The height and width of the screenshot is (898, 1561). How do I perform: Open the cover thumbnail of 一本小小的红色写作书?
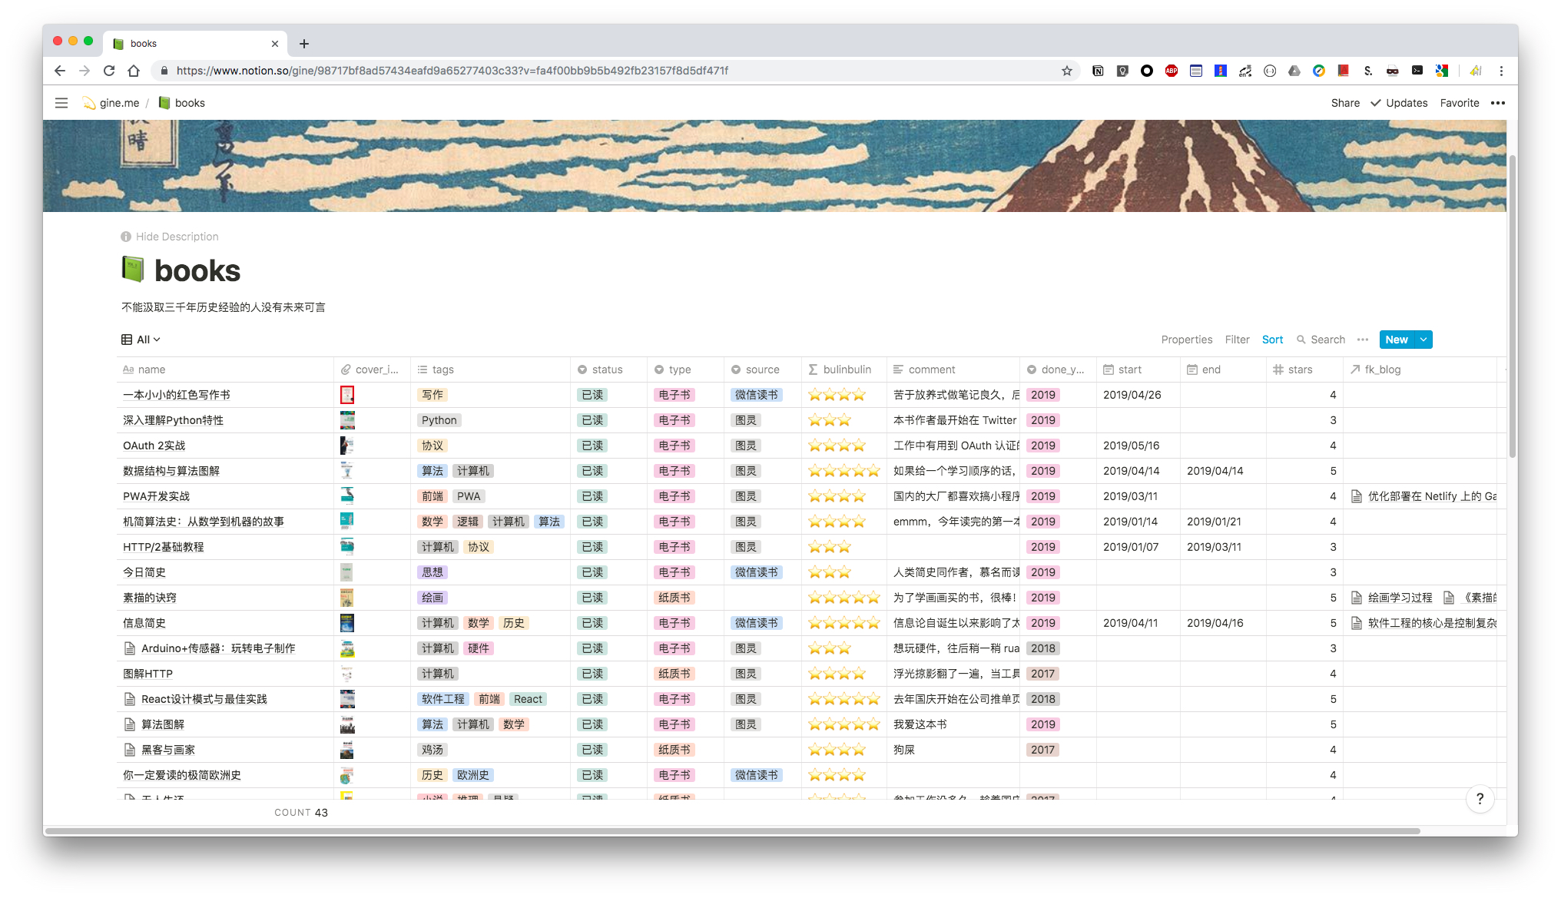pyautogui.click(x=347, y=395)
